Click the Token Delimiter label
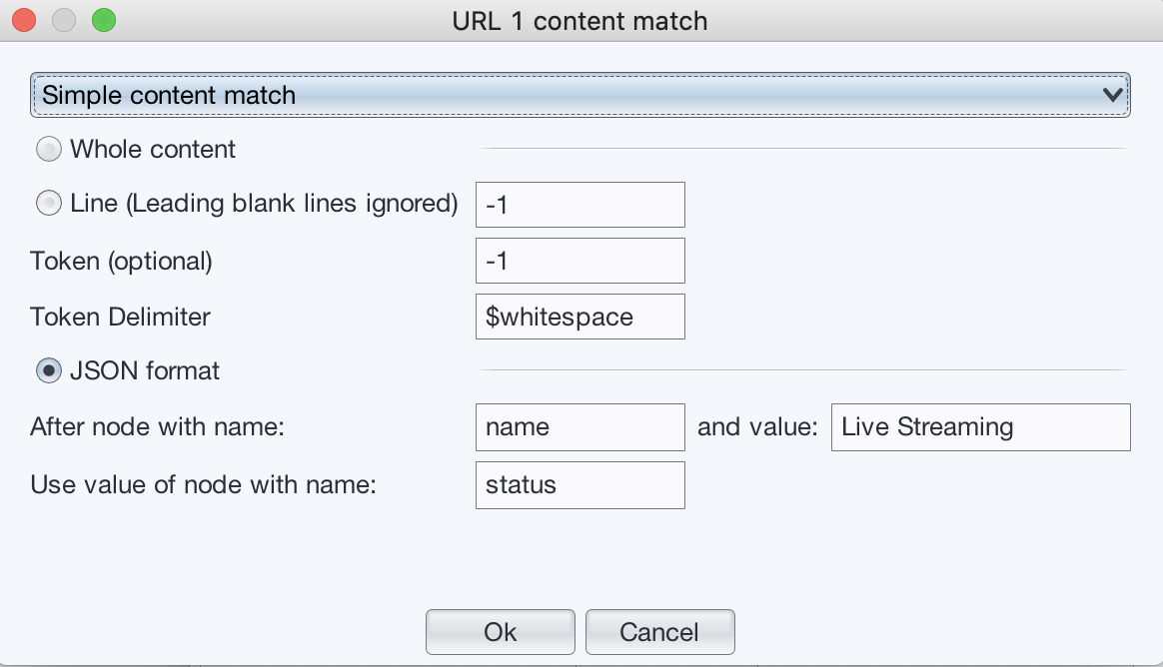Screen dimensions: 1163x667 tap(121, 317)
